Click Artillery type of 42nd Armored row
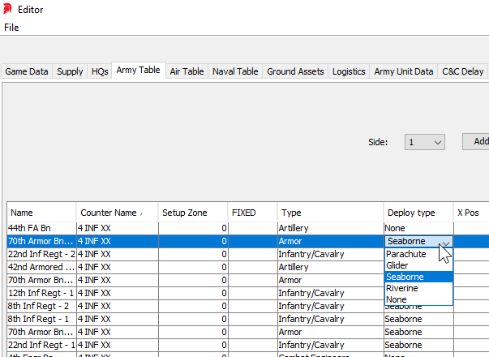Viewport: 489px width, 357px height. click(x=331, y=267)
